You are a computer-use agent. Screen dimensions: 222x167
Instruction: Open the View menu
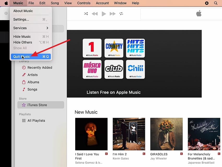coord(68,3)
